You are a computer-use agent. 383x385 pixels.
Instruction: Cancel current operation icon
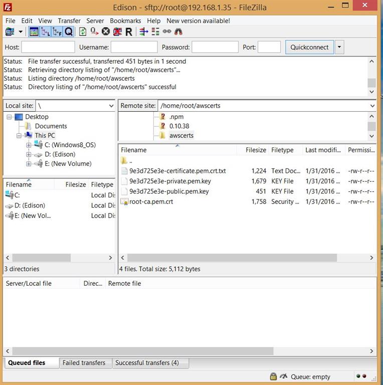(106, 32)
